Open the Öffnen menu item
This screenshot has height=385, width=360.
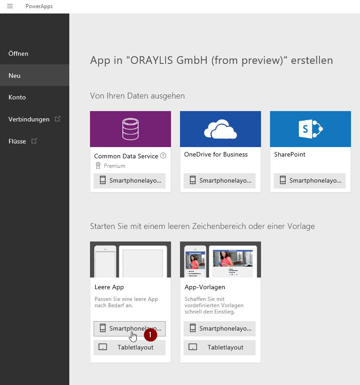[x=35, y=54]
